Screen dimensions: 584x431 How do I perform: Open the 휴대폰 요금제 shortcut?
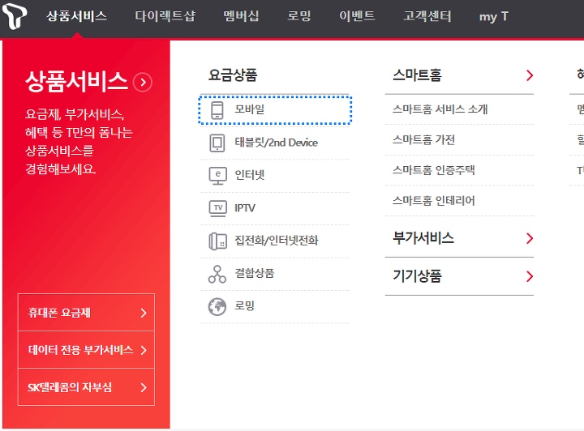[x=86, y=313]
